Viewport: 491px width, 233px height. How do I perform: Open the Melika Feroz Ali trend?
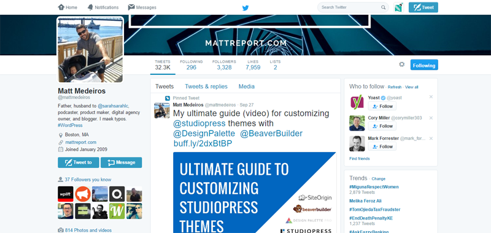pos(365,201)
